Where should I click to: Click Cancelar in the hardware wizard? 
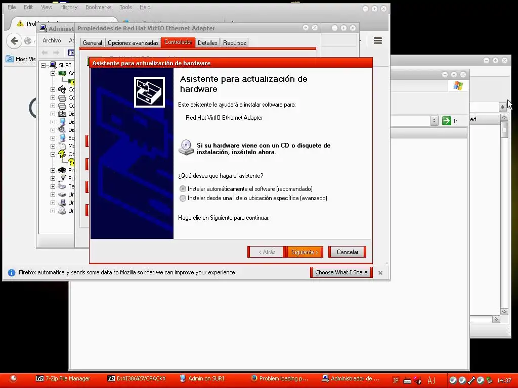point(347,252)
